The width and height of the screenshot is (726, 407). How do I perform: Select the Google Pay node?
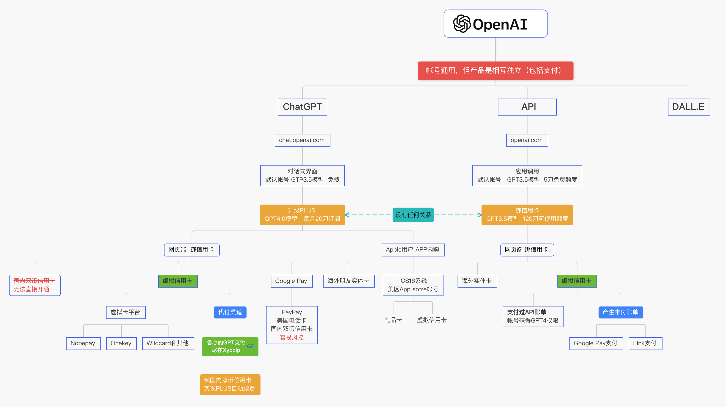[x=291, y=281]
